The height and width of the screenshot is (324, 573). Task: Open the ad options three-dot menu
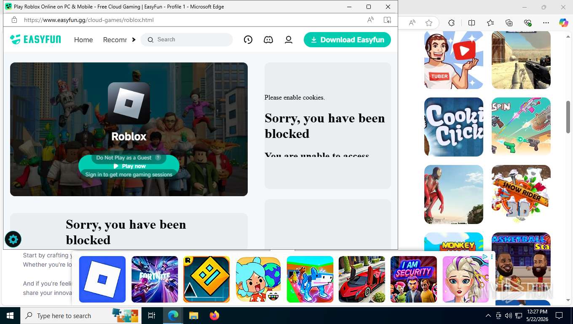[x=492, y=256]
